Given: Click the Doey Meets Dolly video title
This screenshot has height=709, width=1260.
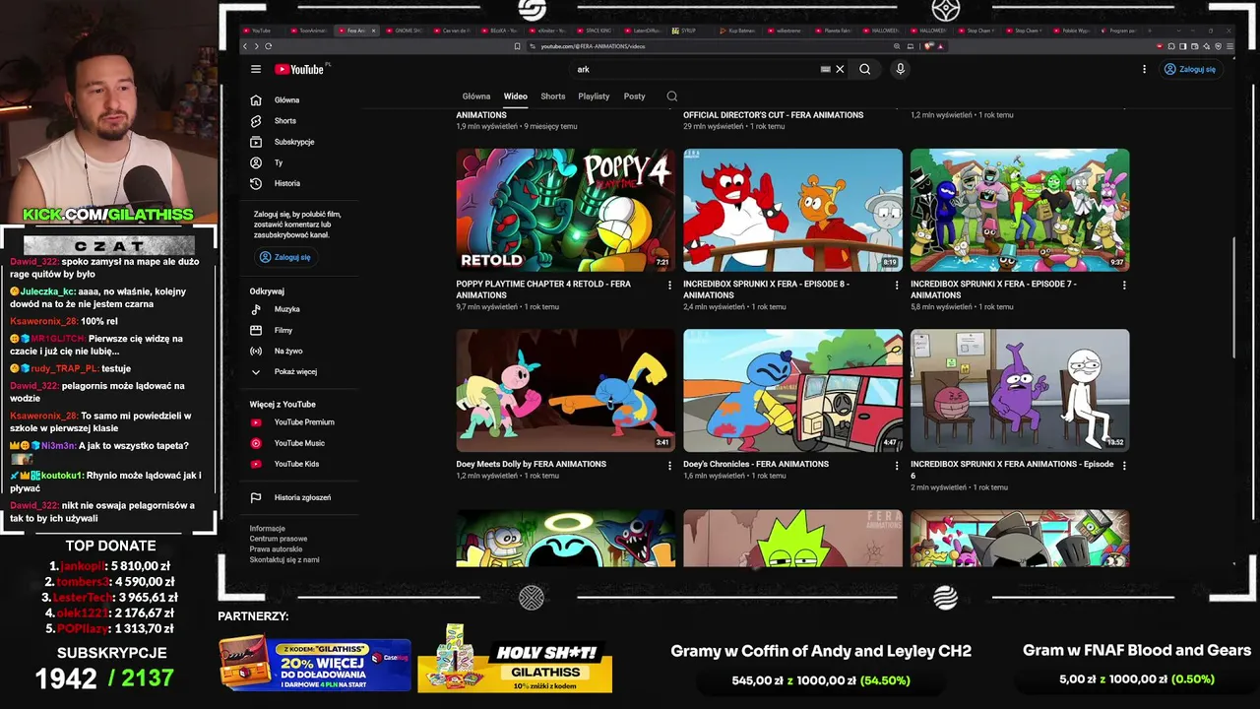Looking at the screenshot, I should click(x=531, y=464).
